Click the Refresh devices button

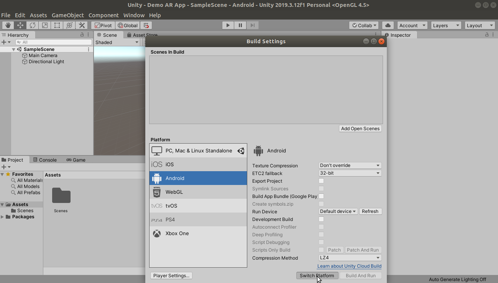[370, 211]
